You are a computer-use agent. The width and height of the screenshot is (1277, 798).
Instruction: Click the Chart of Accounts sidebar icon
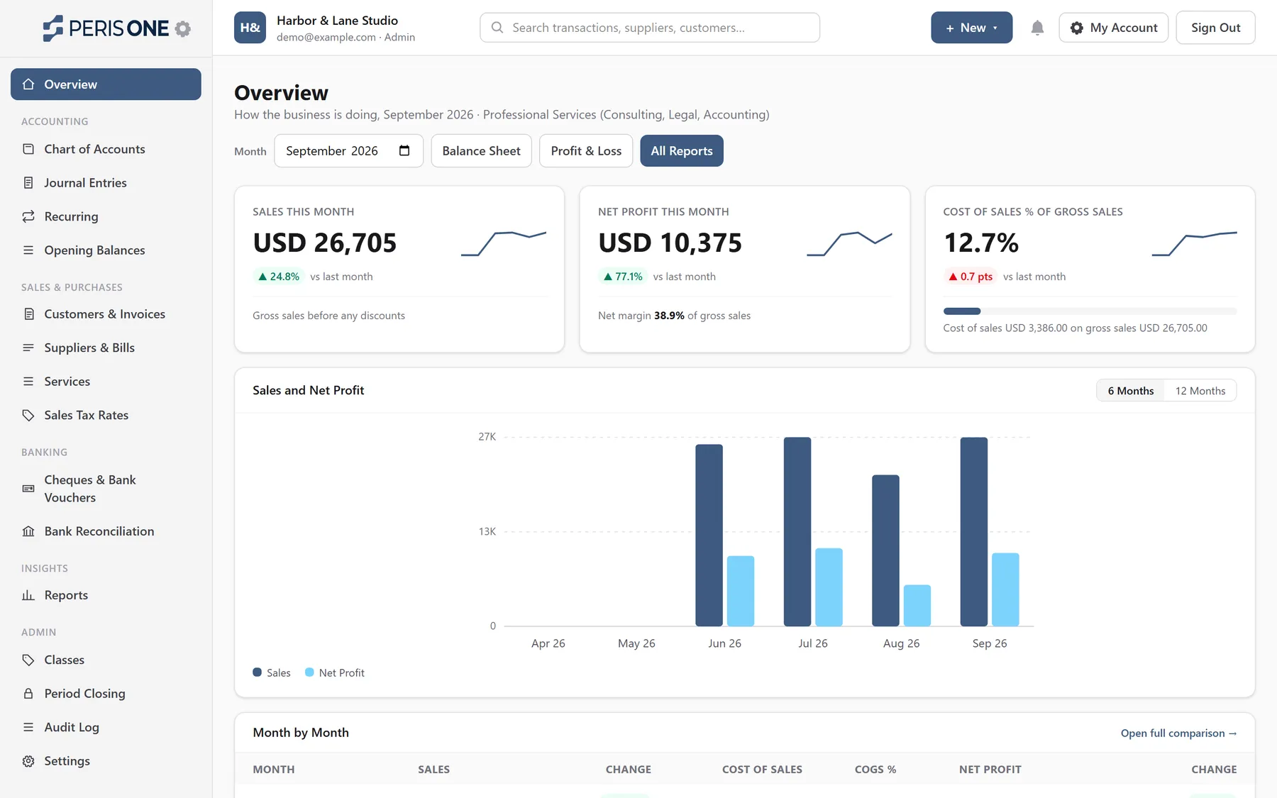[28, 149]
